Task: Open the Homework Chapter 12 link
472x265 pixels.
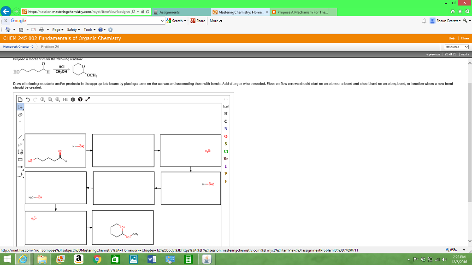Action: [x=19, y=46]
